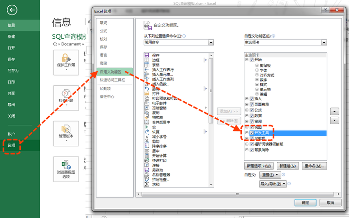349x218 pixels.
Task: Click the 取消 button
Action: pos(331,202)
